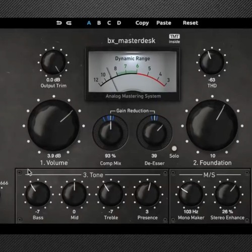Viewport: 252px width, 252px height.
Task: Click the De-Esser knob
Action: point(154,133)
